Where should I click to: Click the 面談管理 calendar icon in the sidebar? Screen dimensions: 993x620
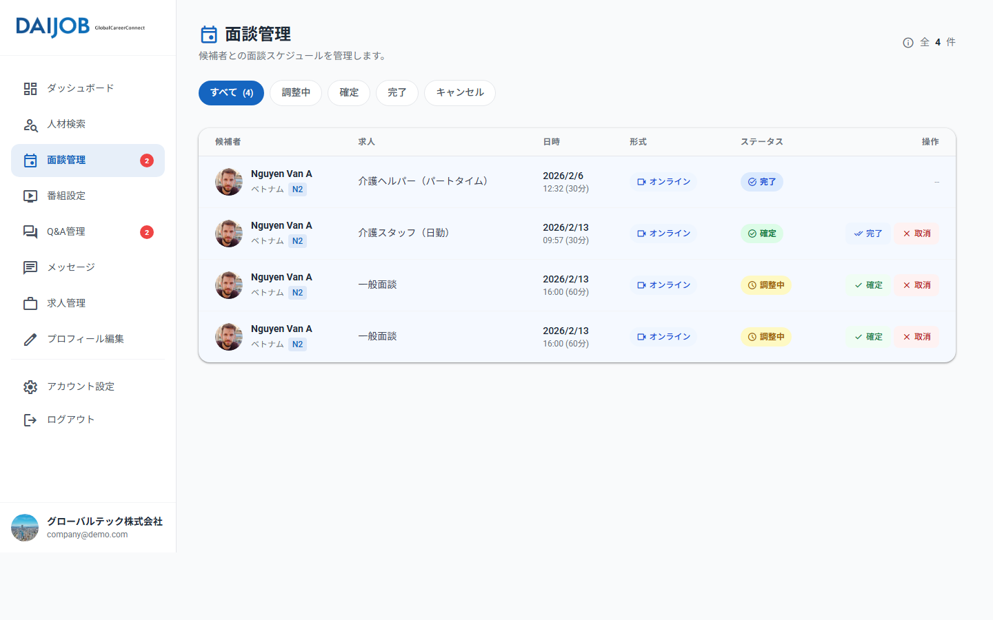[30, 160]
